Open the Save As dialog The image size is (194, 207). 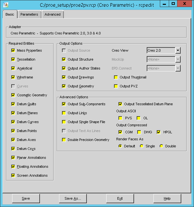(x=73, y=198)
